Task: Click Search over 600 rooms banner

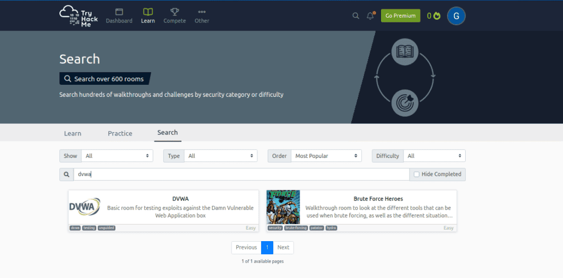Action: pos(105,79)
